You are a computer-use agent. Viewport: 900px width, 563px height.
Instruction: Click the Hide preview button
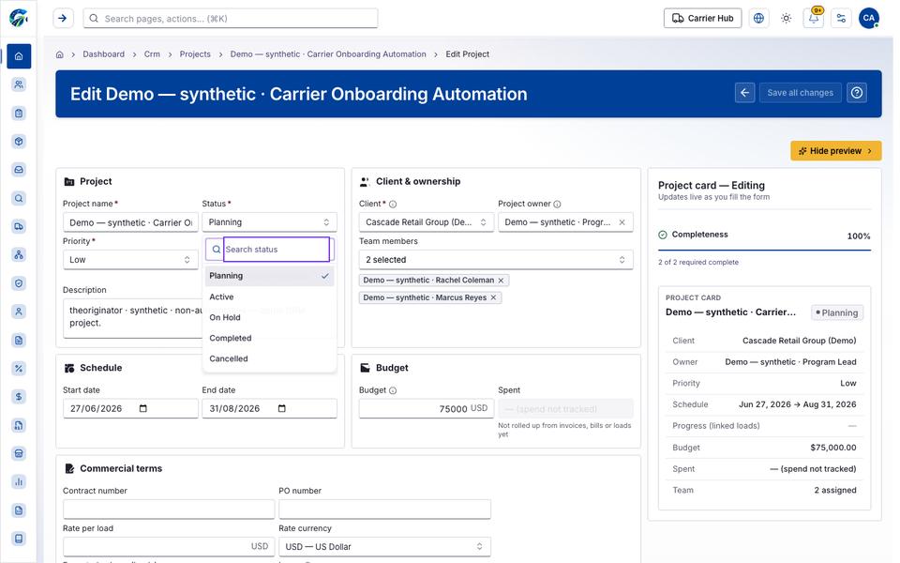835,151
